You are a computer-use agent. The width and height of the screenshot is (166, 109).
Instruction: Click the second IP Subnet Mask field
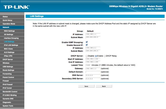[93, 51]
